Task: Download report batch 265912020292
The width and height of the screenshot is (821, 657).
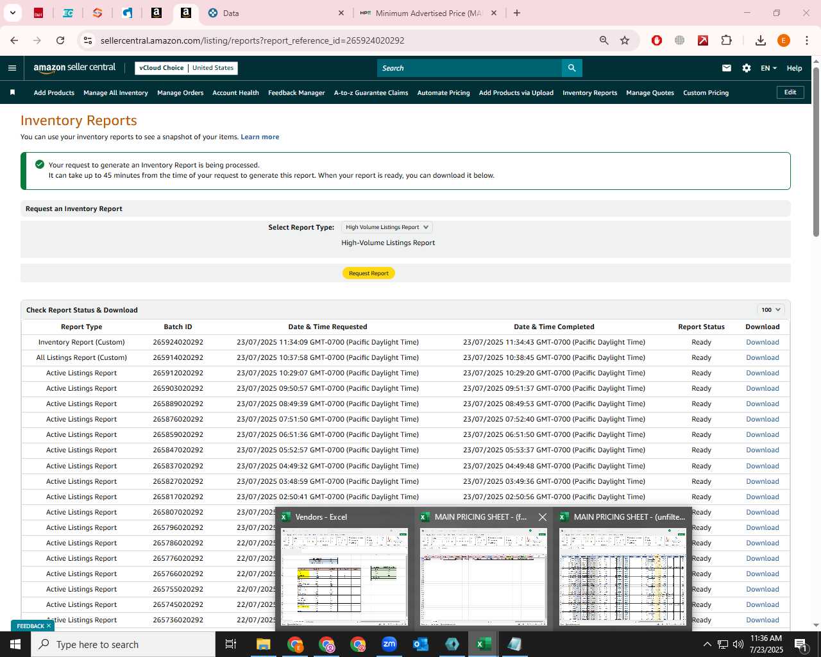Action: [x=762, y=373]
